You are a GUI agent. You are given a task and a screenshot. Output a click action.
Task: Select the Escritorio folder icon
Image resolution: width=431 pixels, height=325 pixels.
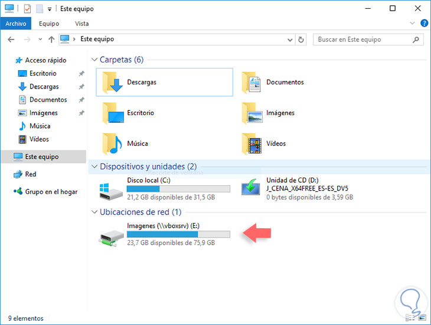113,113
